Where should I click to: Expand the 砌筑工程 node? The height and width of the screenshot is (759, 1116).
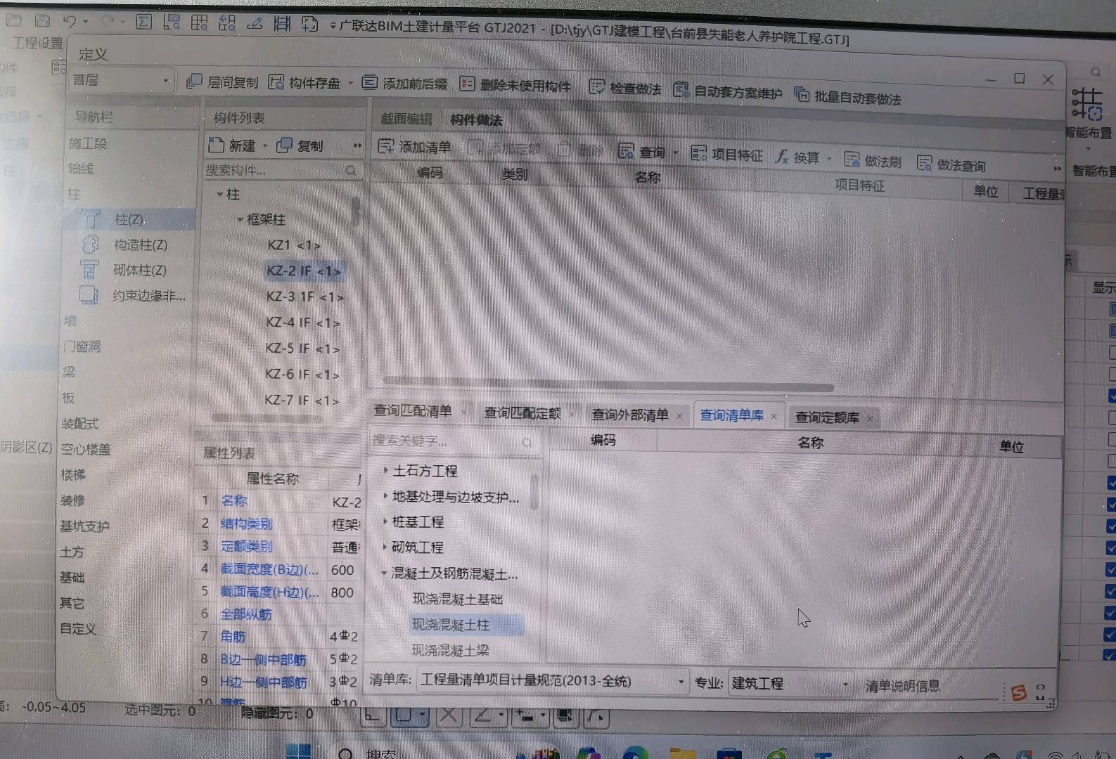tap(384, 546)
